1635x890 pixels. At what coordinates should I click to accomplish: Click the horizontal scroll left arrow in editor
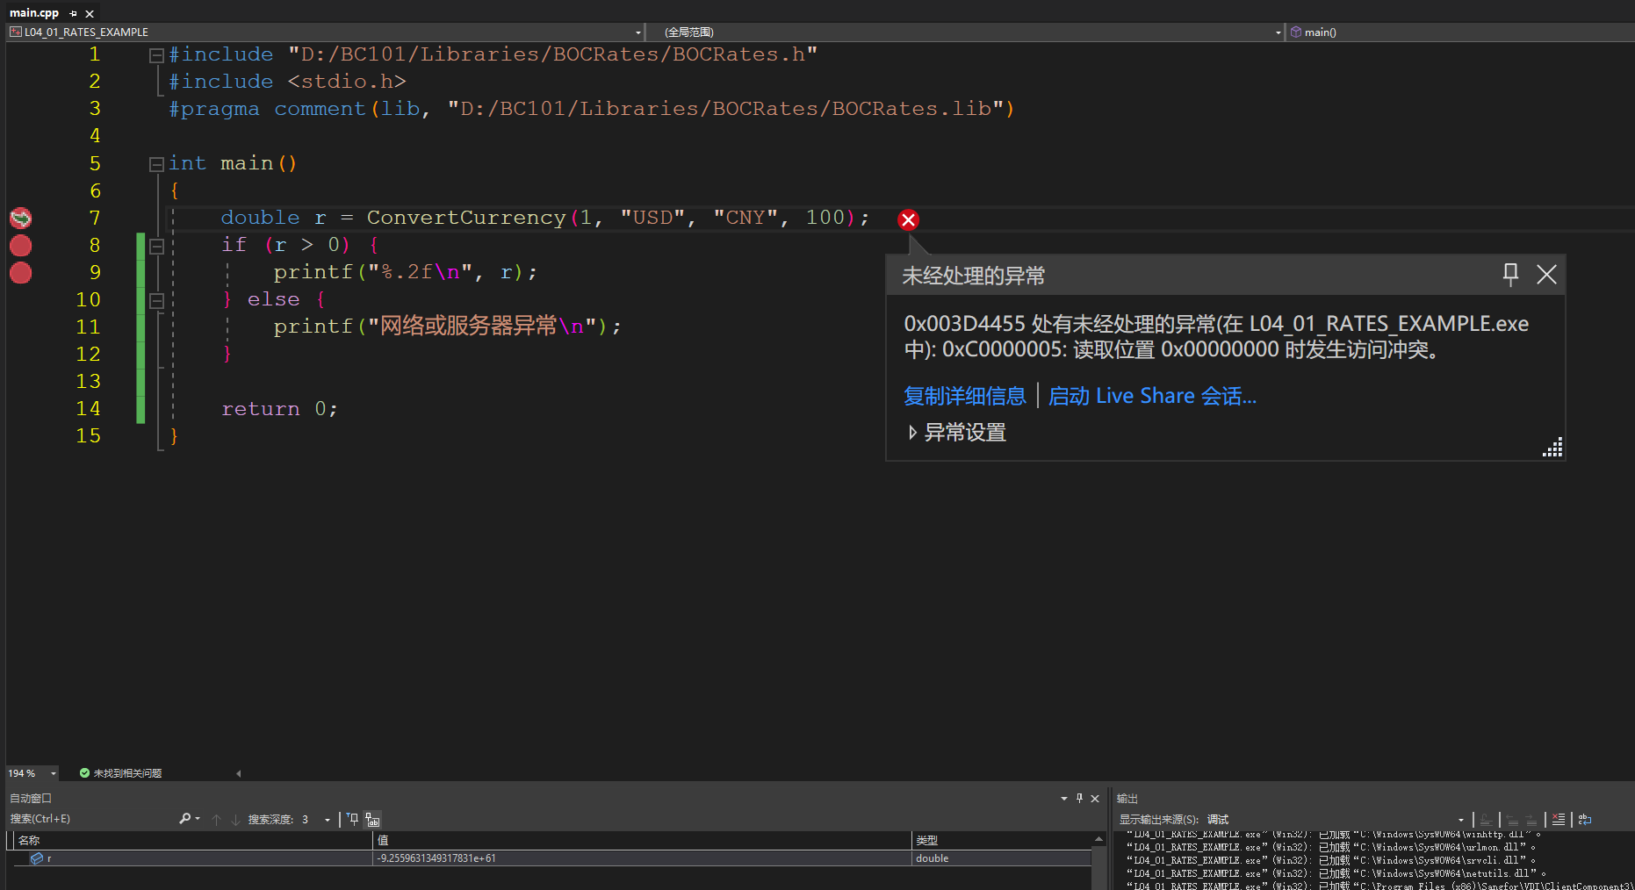click(x=239, y=773)
